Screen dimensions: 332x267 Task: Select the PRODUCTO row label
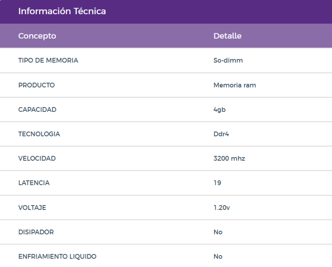pyautogui.click(x=37, y=85)
